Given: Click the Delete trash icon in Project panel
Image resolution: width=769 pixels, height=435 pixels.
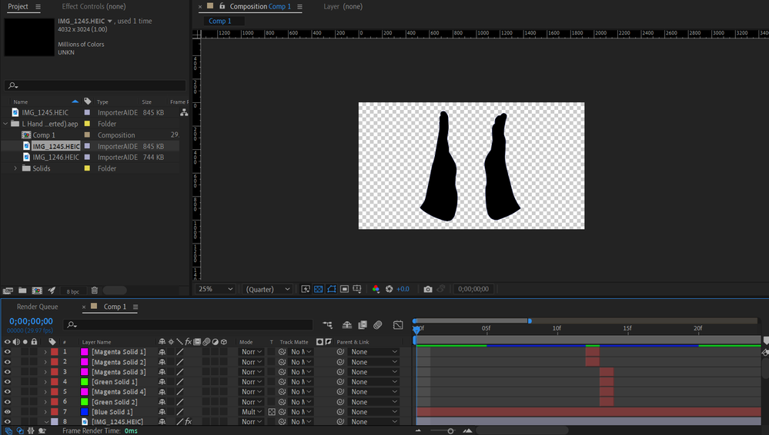Looking at the screenshot, I should pyautogui.click(x=94, y=291).
